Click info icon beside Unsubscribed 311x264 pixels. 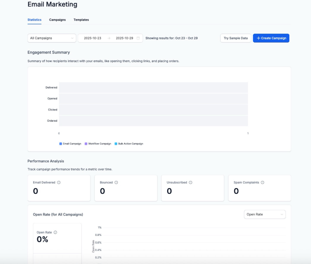[190, 183]
